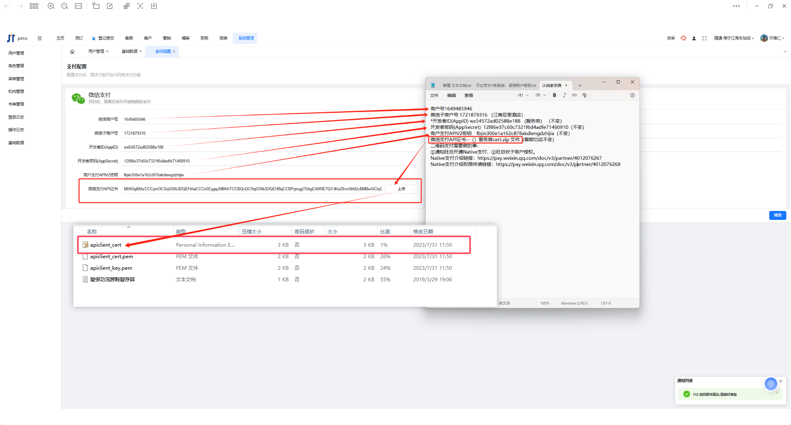Click the zoom out magnifier icon
Screen dimensions: 791x425
65,6
